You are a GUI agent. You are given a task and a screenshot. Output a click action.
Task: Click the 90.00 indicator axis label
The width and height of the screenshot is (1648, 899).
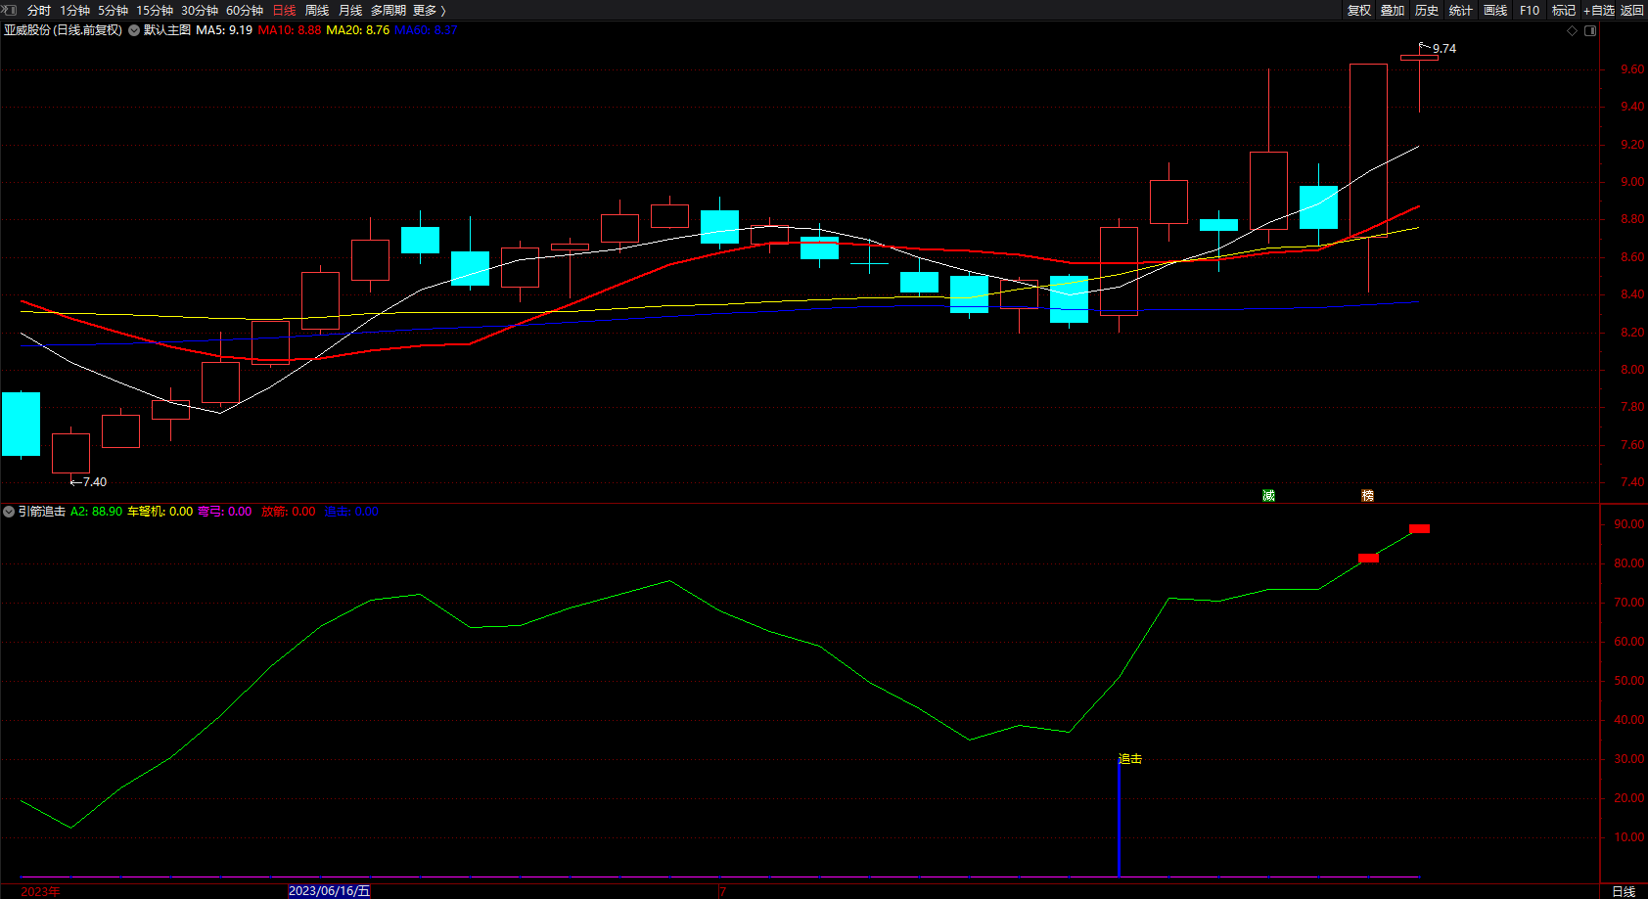1628,524
